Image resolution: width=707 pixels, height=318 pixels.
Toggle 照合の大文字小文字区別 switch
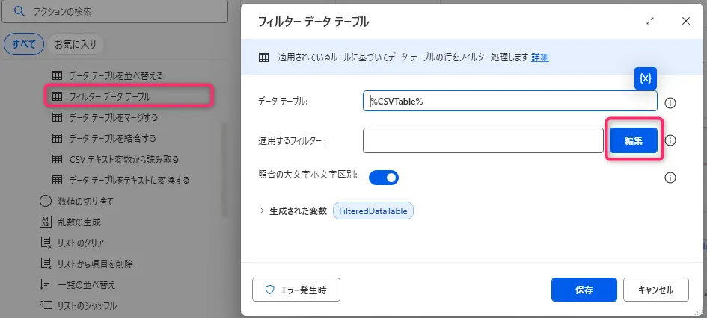[x=383, y=178]
